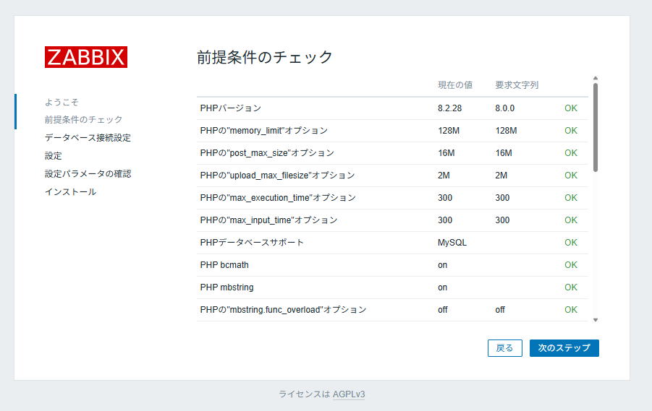The width and height of the screenshot is (652, 411).
Task: Click OK status for PHPデータベースサポート
Action: (x=571, y=243)
